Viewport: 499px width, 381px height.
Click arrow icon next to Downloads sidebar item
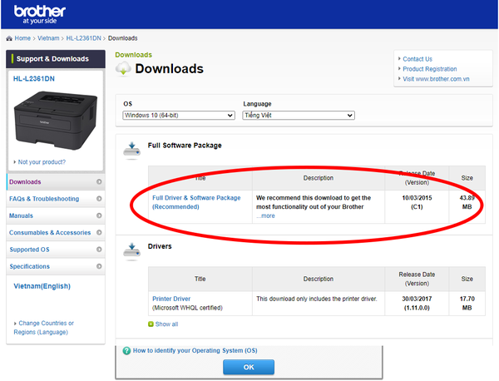pyautogui.click(x=99, y=181)
